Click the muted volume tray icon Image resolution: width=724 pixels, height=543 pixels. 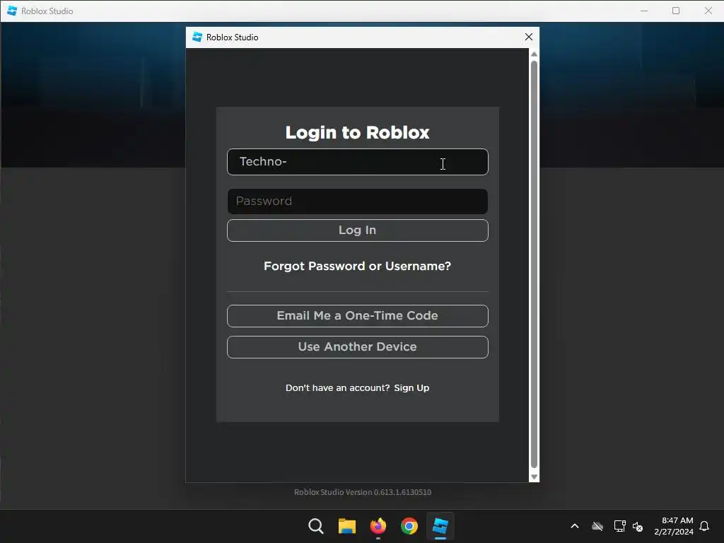[x=638, y=526]
